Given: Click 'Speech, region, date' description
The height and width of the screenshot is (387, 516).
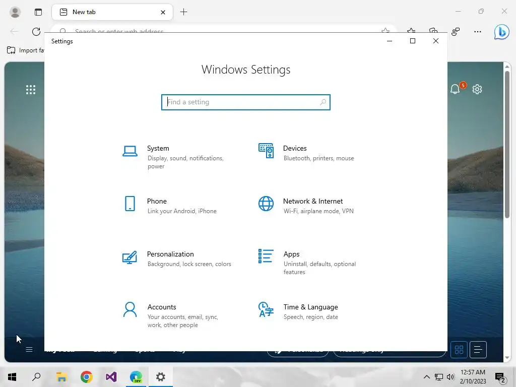Looking at the screenshot, I should point(310,317).
